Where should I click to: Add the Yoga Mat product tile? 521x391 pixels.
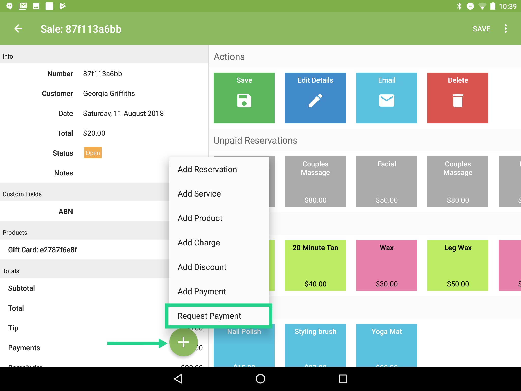[x=386, y=345]
